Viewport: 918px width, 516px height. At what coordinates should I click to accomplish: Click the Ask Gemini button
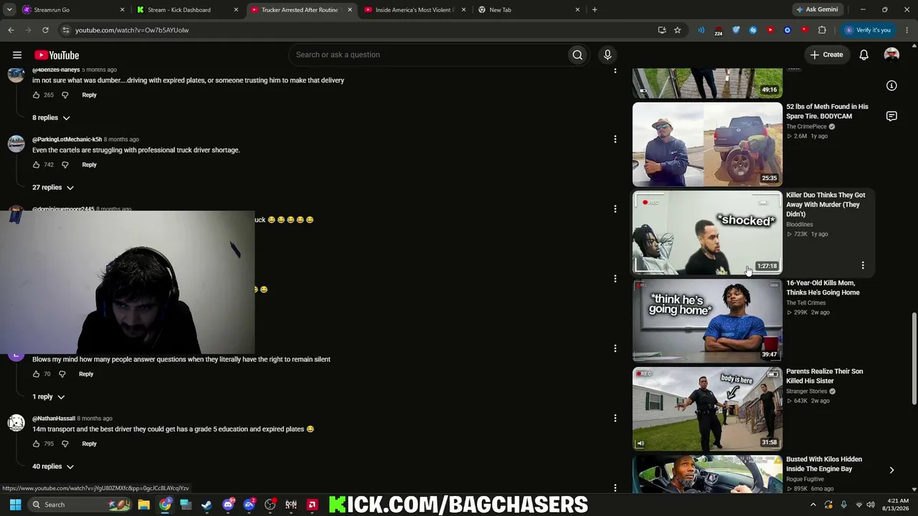click(816, 10)
